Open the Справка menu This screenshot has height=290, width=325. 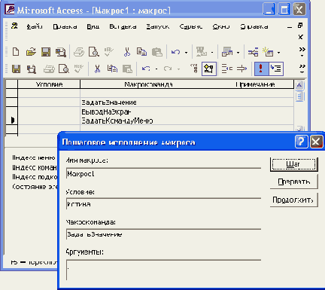tap(254, 26)
